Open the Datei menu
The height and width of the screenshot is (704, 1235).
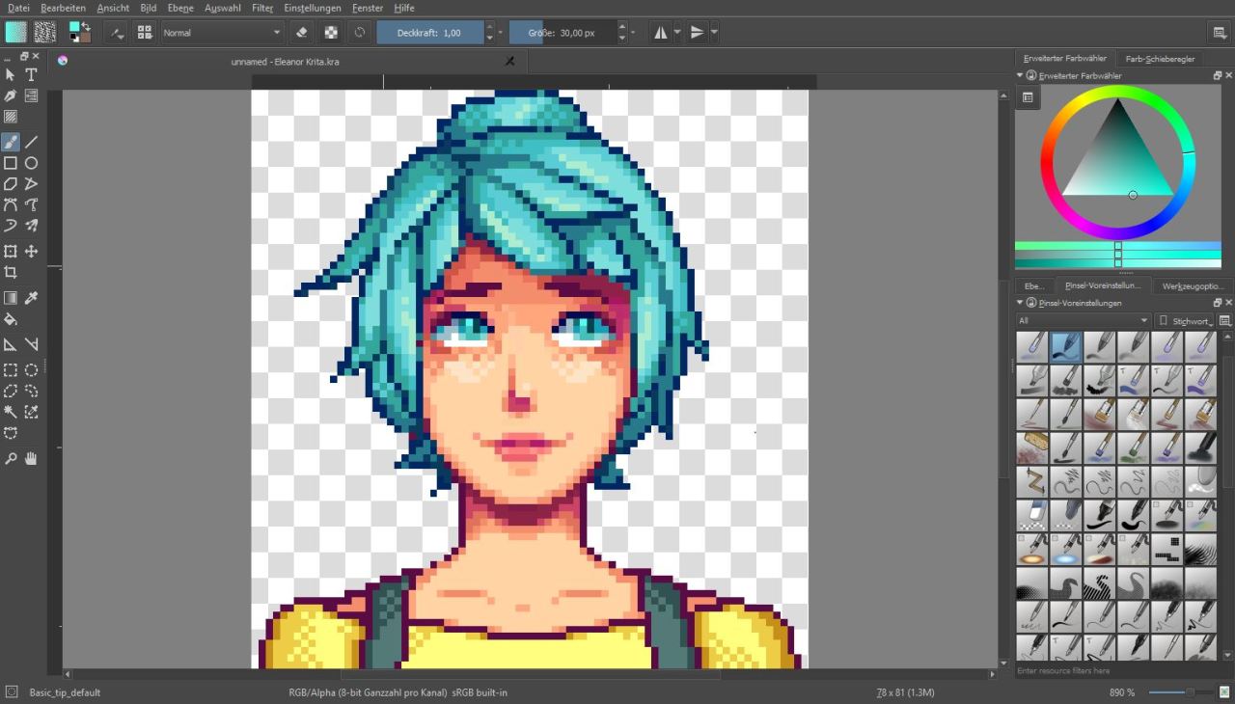pos(18,8)
